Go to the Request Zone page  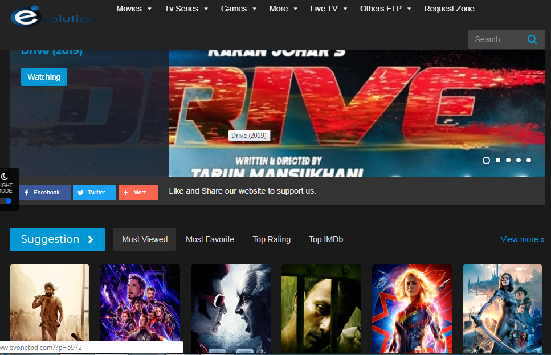[x=449, y=9]
